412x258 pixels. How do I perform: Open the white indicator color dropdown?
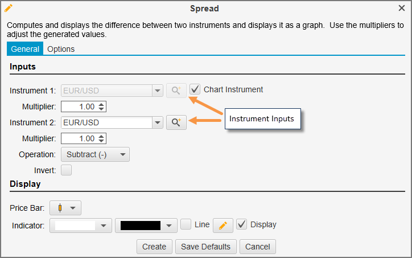[80, 226]
